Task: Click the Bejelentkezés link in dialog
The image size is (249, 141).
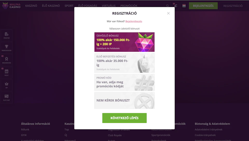Action: point(134,21)
